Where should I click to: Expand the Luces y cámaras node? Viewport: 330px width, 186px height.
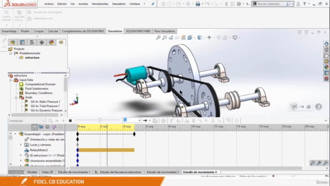click(21, 145)
